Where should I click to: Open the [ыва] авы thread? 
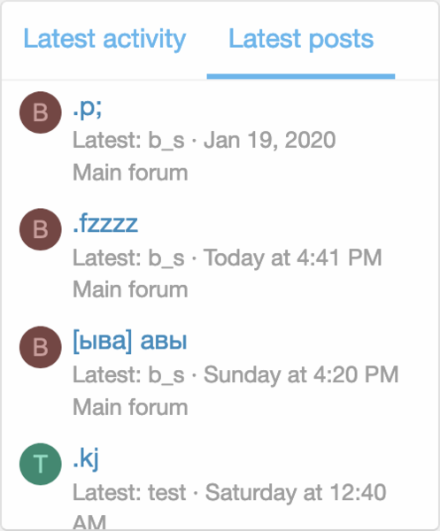point(130,341)
